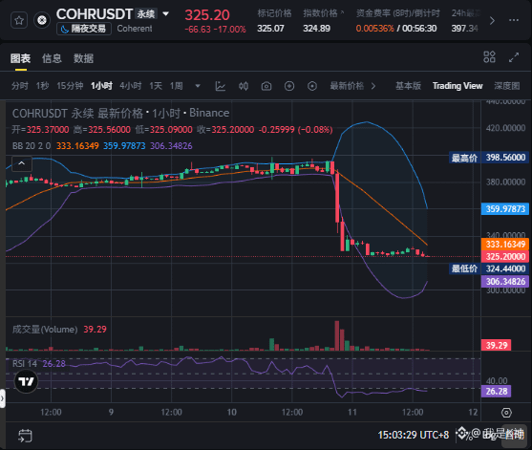532x450 pixels.
Task: Click the 标记价格 mark price value 325.07
Action: point(270,28)
